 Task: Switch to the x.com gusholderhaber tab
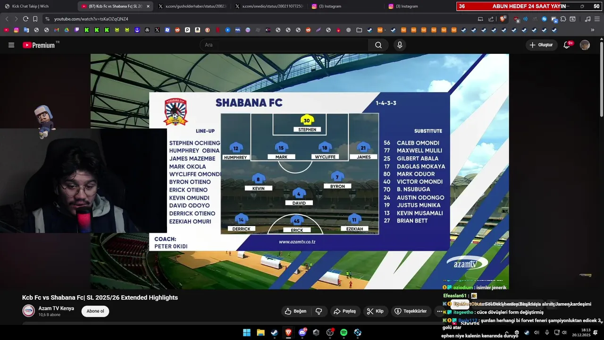(x=193, y=6)
